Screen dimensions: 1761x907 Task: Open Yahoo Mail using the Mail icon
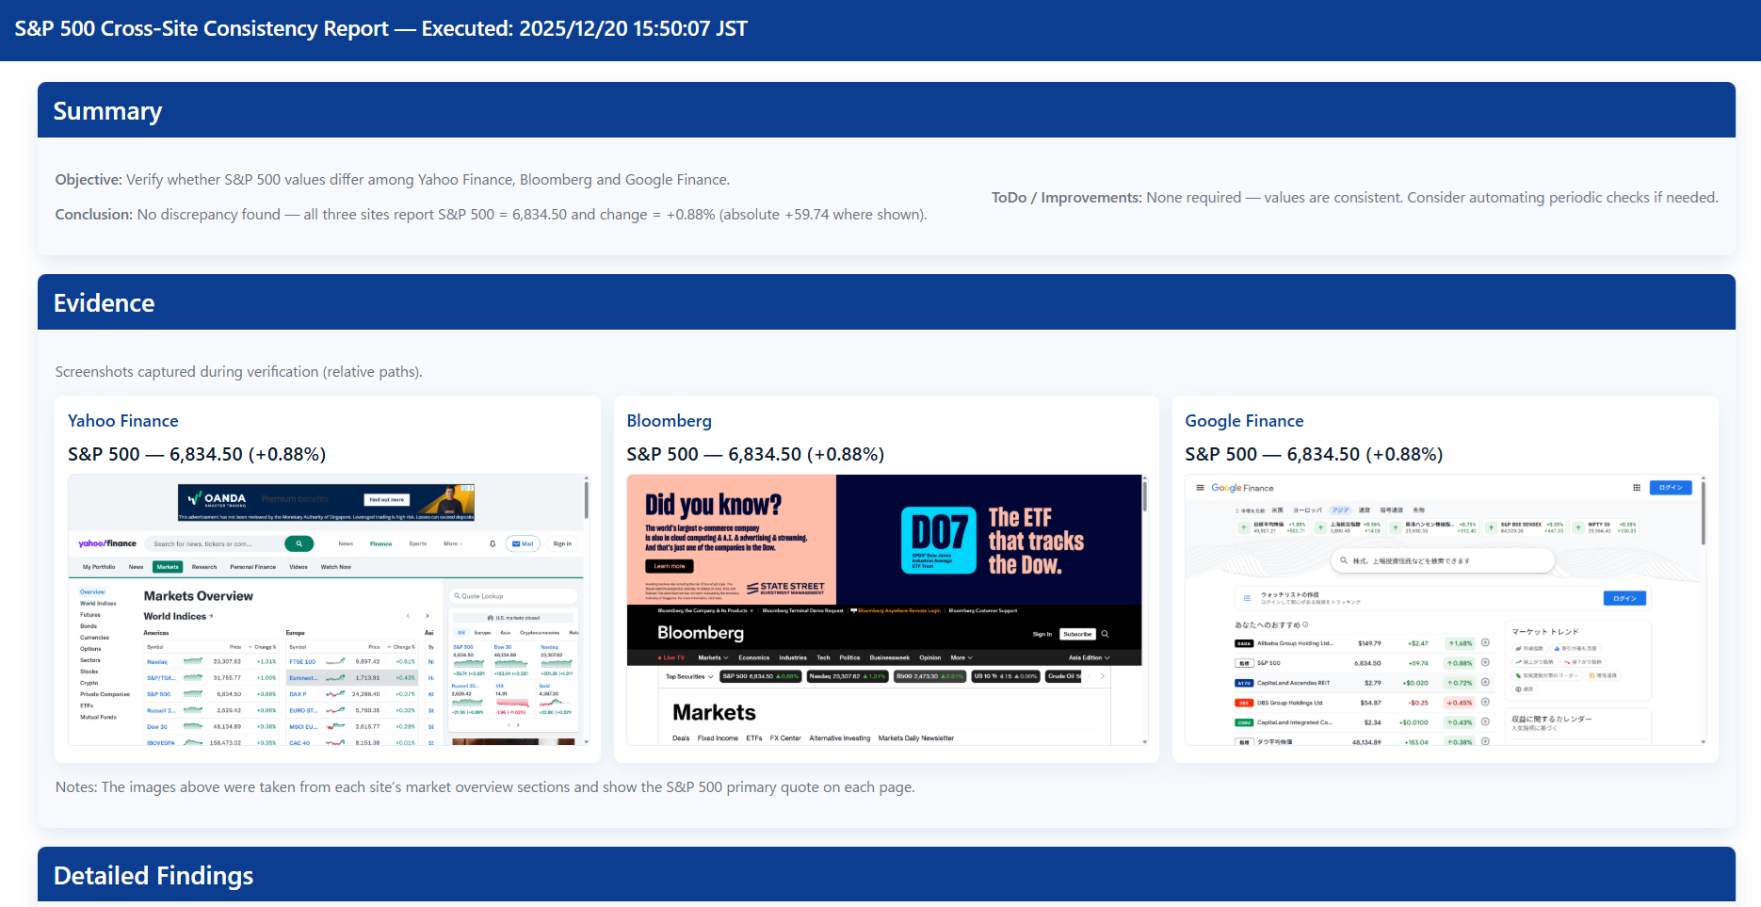(x=524, y=543)
